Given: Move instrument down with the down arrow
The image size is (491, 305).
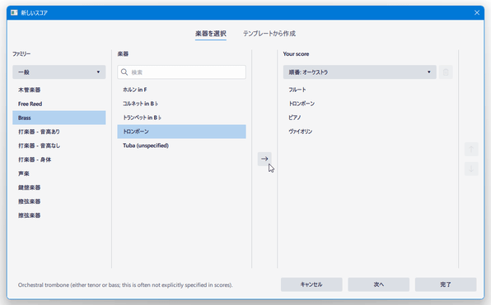Looking at the screenshot, I should pyautogui.click(x=471, y=169).
